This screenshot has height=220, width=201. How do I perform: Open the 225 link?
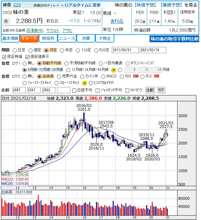click(17, 5)
